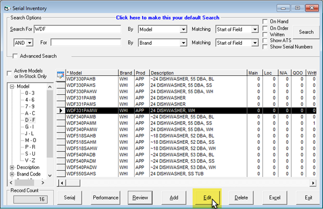Screen dimensions: 323x209
Task: Toggle the Written checkbox
Action: [265, 34]
